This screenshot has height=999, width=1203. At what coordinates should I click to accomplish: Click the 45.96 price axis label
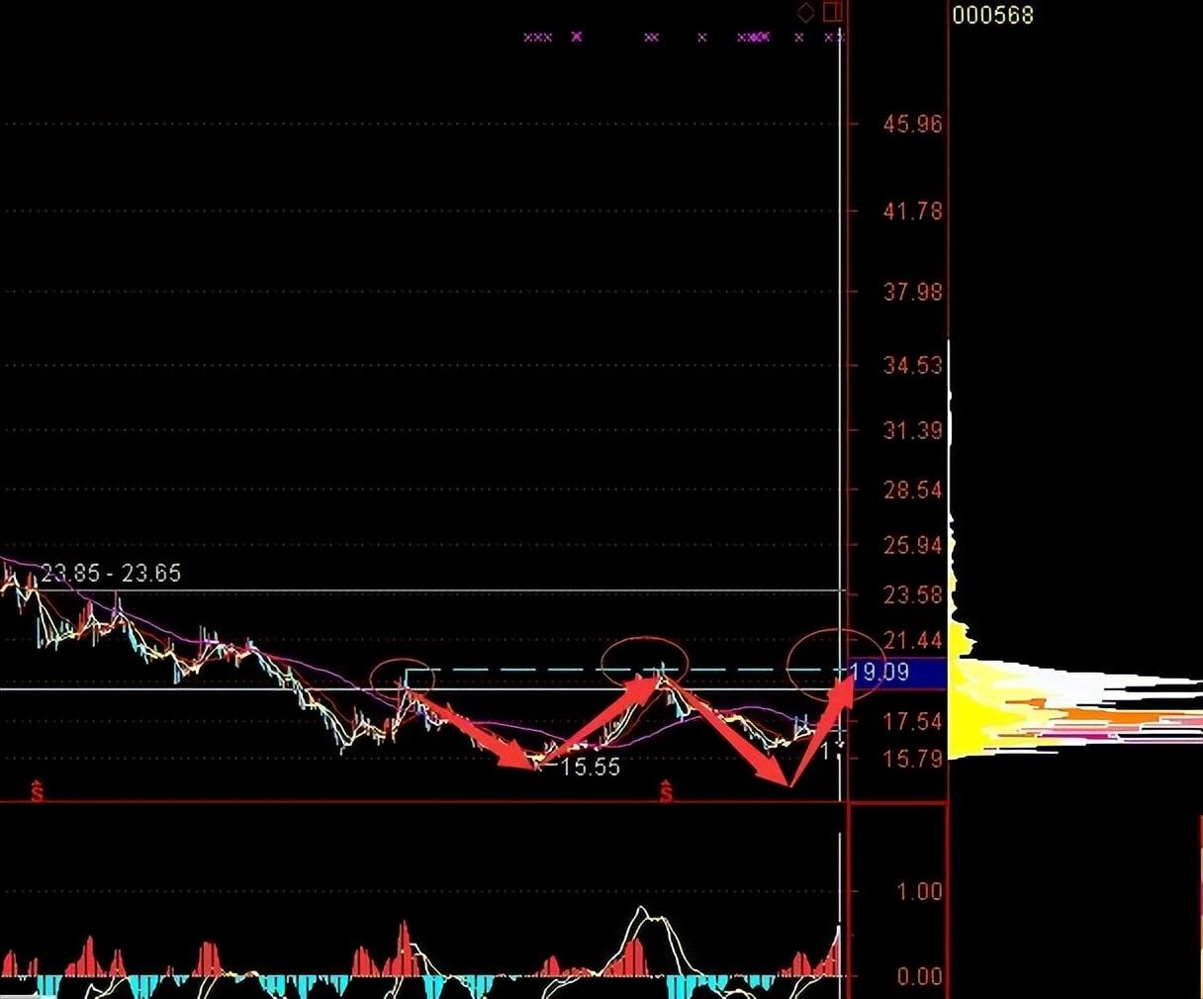913,125
